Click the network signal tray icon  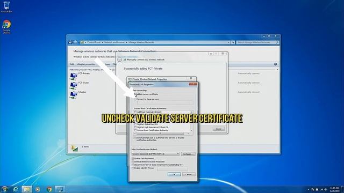click(321, 189)
